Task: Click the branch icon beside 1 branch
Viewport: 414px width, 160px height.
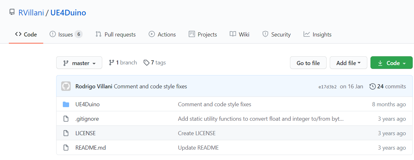Action: 111,63
